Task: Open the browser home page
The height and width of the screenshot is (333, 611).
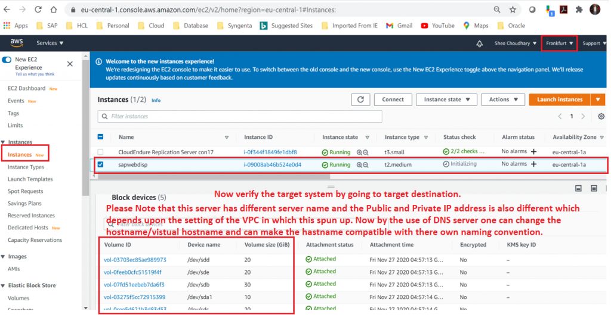Action: coord(54,10)
